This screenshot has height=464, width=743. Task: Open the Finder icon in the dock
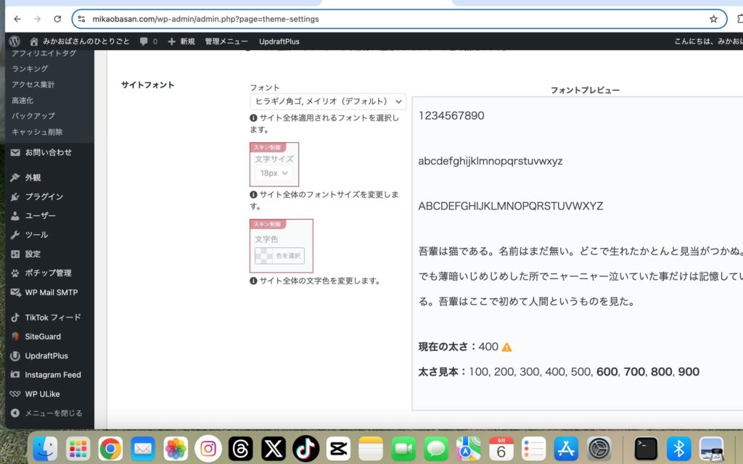click(x=45, y=449)
